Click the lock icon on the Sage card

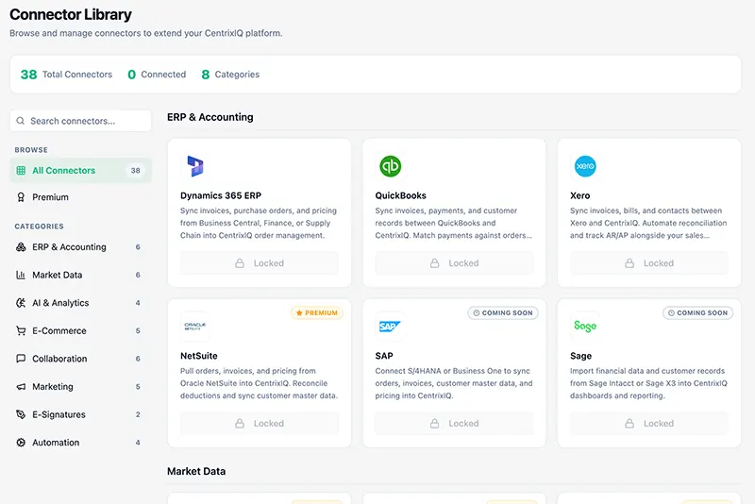[x=629, y=424]
